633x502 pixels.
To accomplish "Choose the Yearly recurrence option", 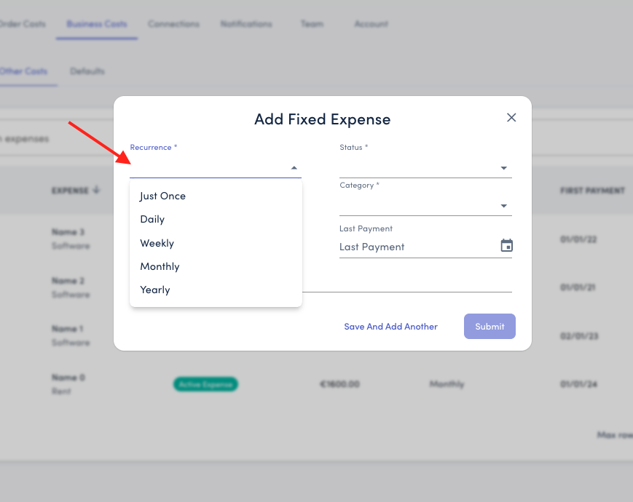I will (155, 290).
